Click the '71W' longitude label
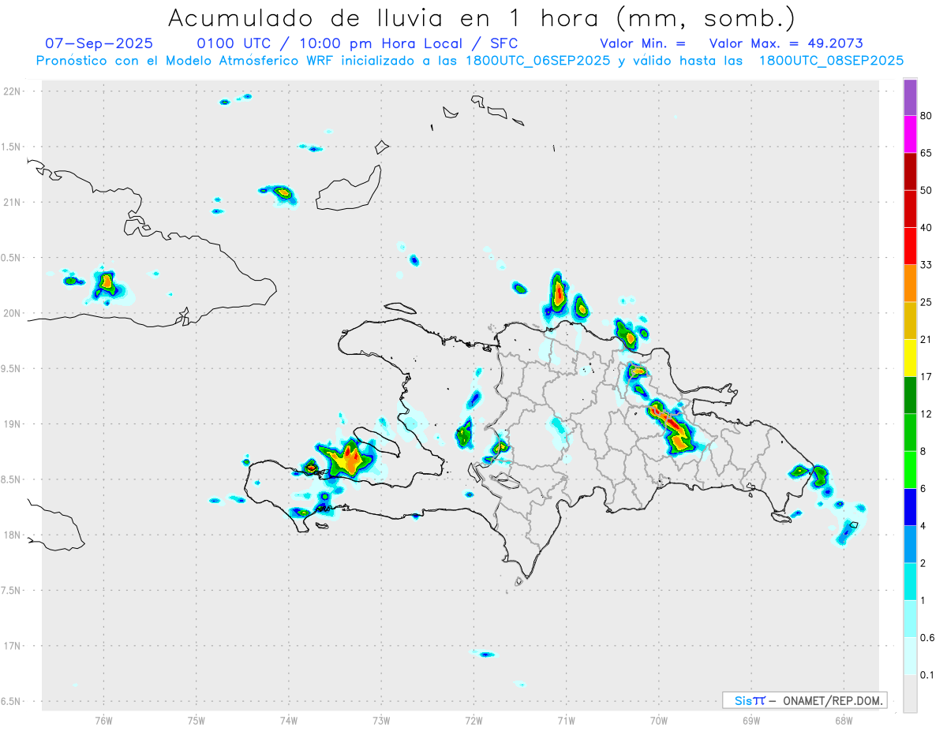 pyautogui.click(x=566, y=721)
